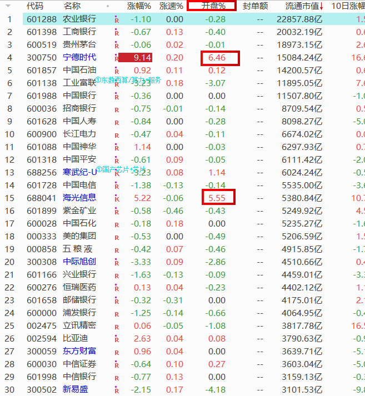Click the R margin icon for 紫金矿业
Screen dimensions: 365x396
117,211
